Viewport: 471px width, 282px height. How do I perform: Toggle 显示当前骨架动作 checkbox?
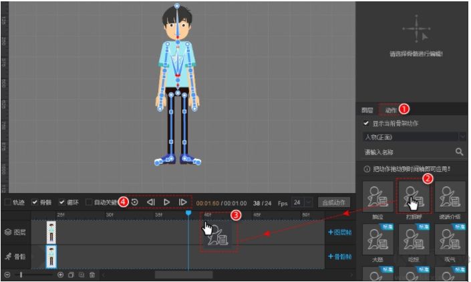coord(365,124)
